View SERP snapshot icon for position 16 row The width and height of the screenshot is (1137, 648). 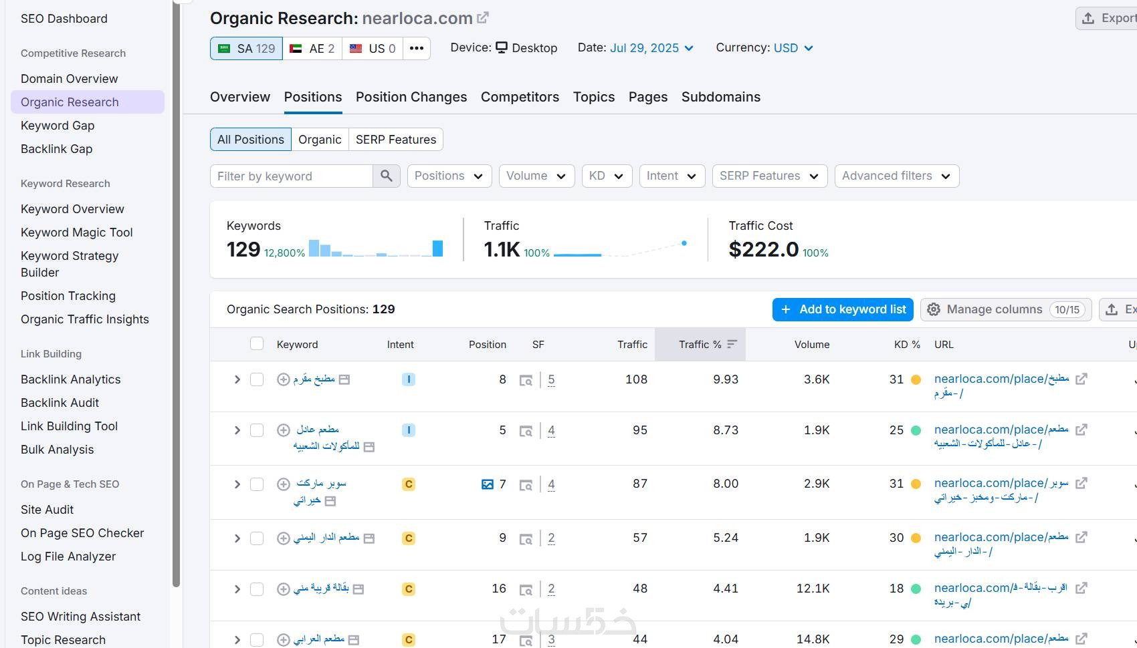point(526,589)
